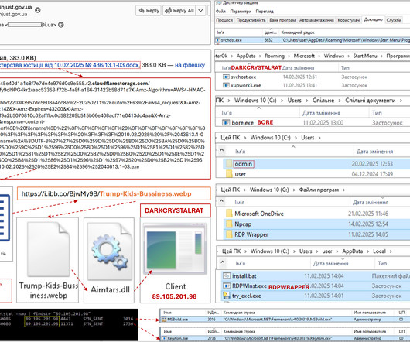Switch to the Продуктивність tab
The image size is (410, 342).
tap(251, 20)
